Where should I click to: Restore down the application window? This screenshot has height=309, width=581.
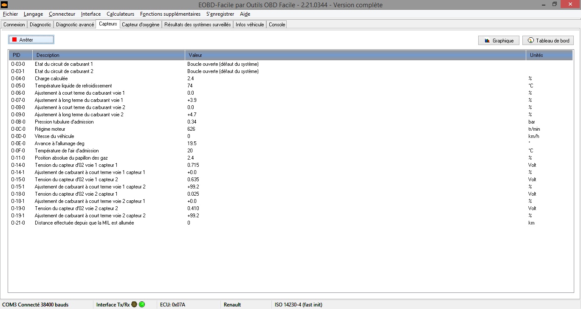click(x=554, y=4)
